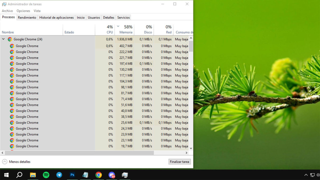Screen dimensions: 320x180
Task: Click the Chrome icon of the 402,7 MB process
Action: (x=12, y=46)
